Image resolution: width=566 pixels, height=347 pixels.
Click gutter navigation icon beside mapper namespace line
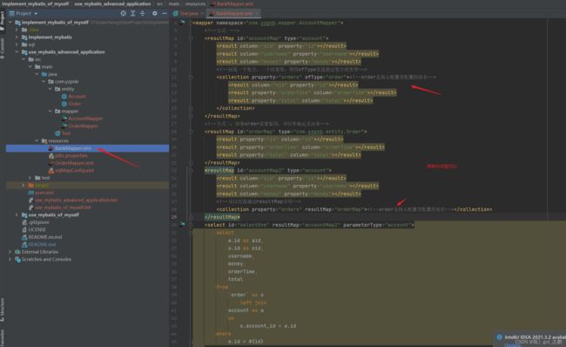tap(183, 23)
